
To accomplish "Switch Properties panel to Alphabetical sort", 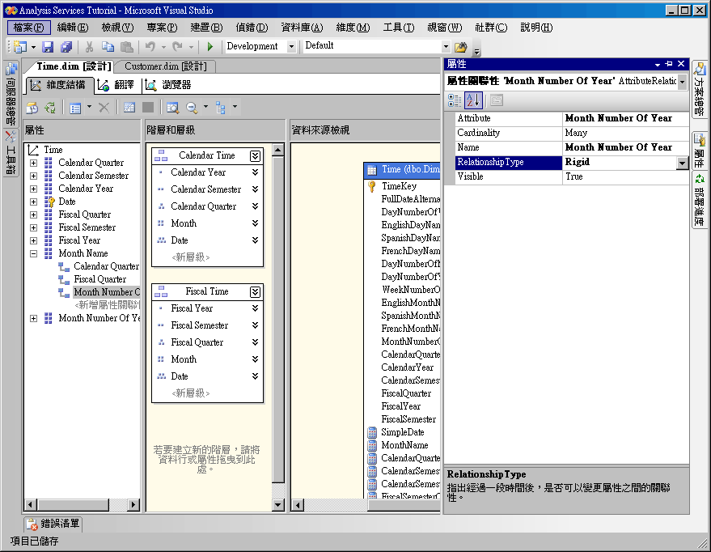I will tap(472, 100).
